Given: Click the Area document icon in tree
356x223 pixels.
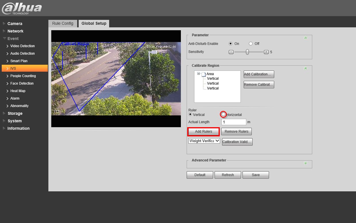Looking at the screenshot, I should [203, 74].
